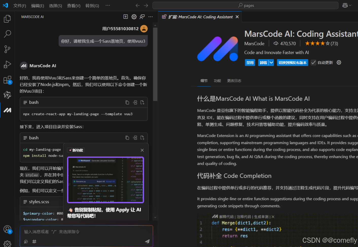Open the Manage gear in activity bar
Image resolution: width=358 pixels, height=247 pixels.
(x=7, y=244)
